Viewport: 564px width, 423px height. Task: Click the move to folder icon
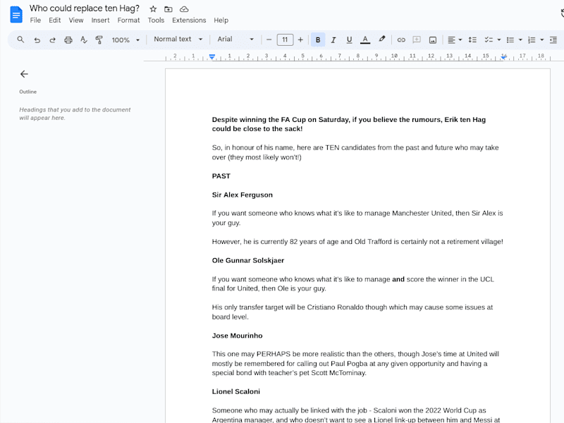(168, 9)
